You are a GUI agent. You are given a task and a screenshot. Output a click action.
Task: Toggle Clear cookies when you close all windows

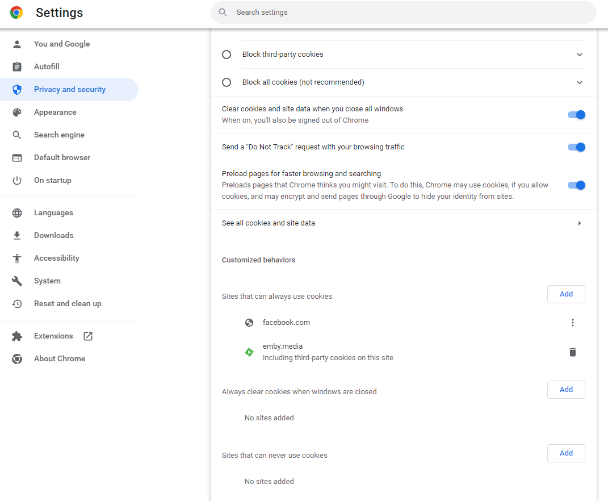coord(576,115)
